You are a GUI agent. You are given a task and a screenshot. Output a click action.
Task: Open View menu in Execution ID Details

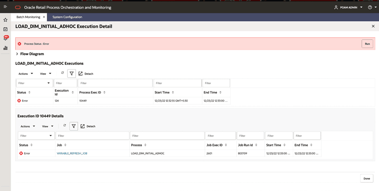click(x=48, y=126)
